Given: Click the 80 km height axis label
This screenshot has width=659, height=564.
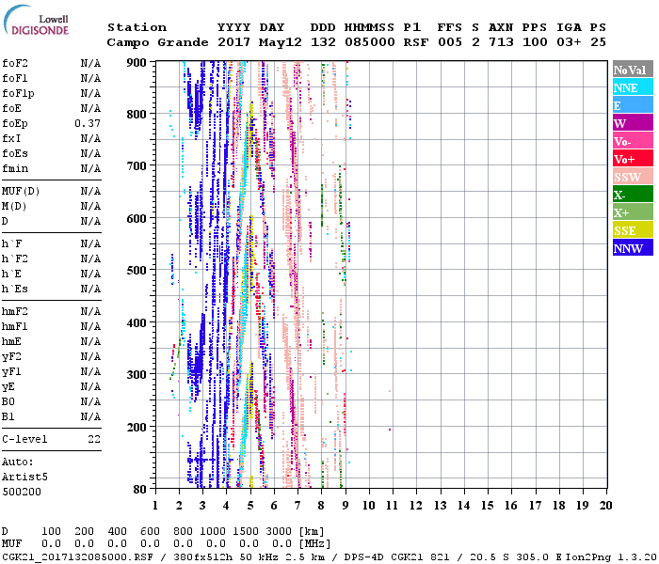Looking at the screenshot, I should 140,490.
